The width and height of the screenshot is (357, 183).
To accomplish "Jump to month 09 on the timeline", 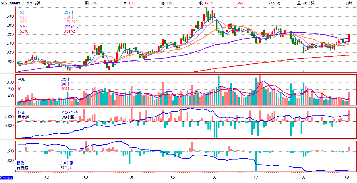I will click(x=347, y=177).
